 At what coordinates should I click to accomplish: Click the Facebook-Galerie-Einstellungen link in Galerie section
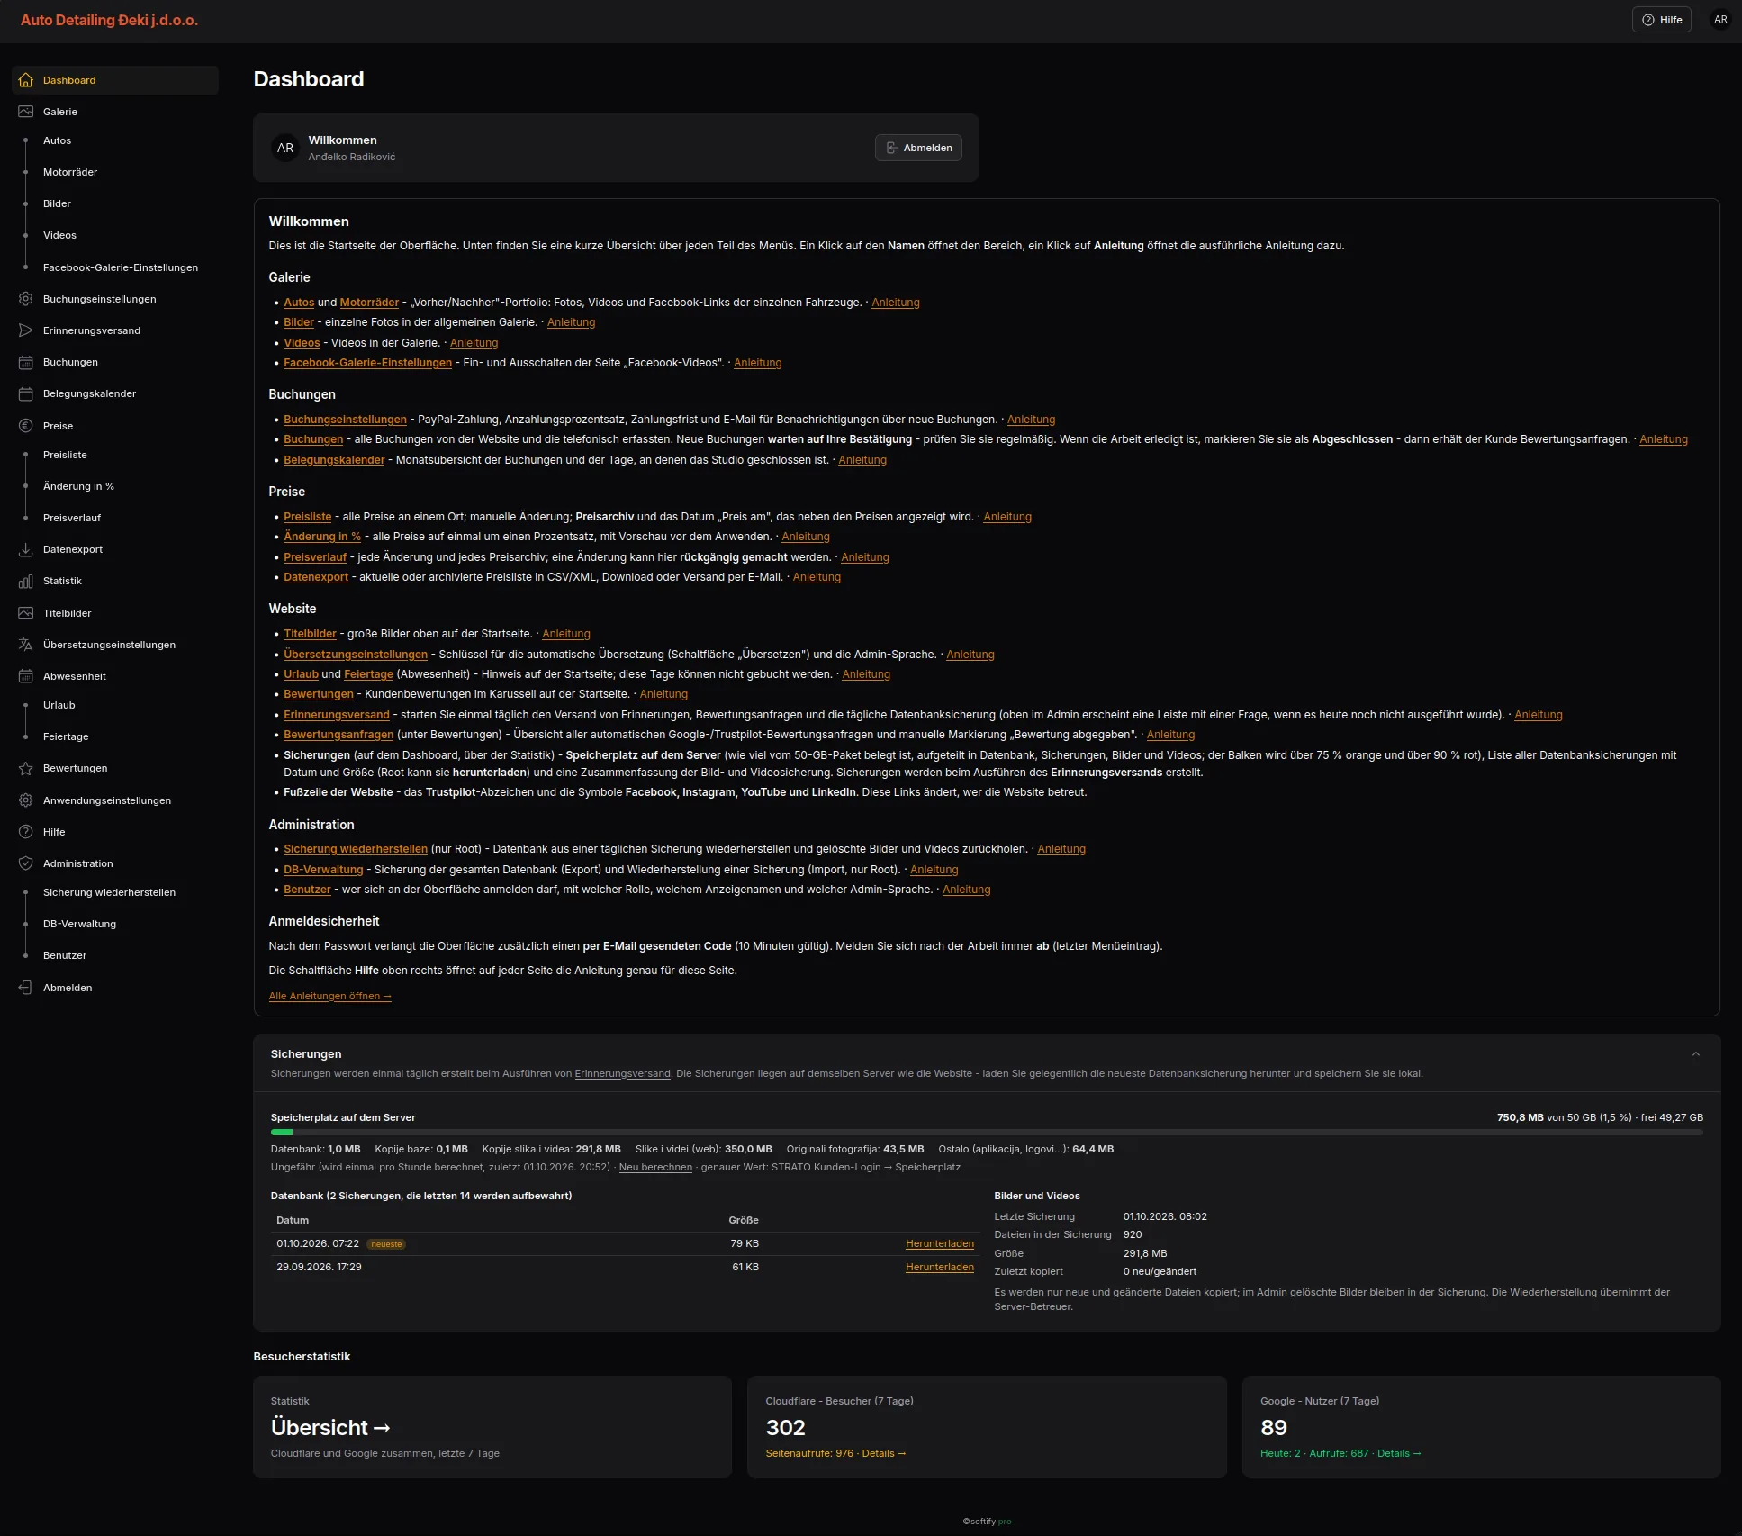(x=367, y=363)
